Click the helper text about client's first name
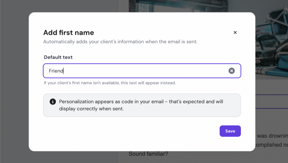The height and width of the screenshot is (163, 288). pyautogui.click(x=109, y=83)
